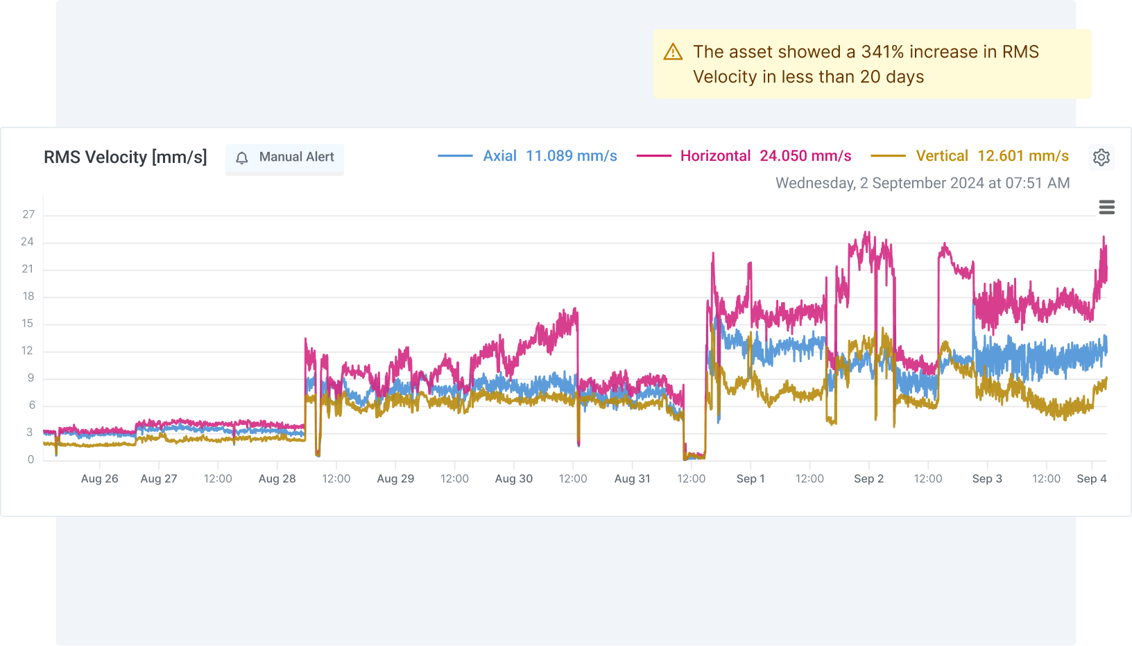This screenshot has width=1132, height=646.
Task: Toggle the Vertical series legend label
Action: pyautogui.click(x=941, y=156)
